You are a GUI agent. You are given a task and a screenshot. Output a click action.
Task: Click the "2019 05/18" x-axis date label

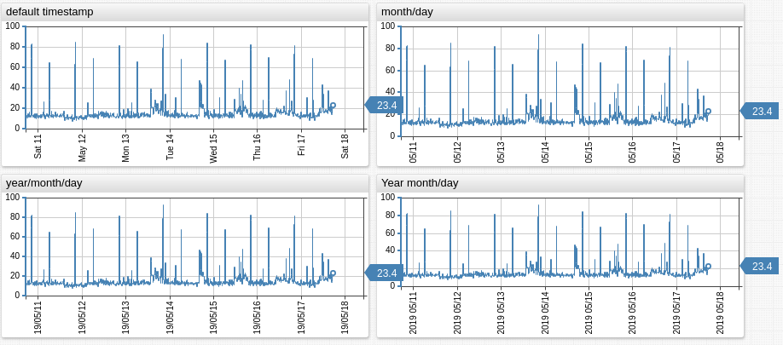point(720,313)
